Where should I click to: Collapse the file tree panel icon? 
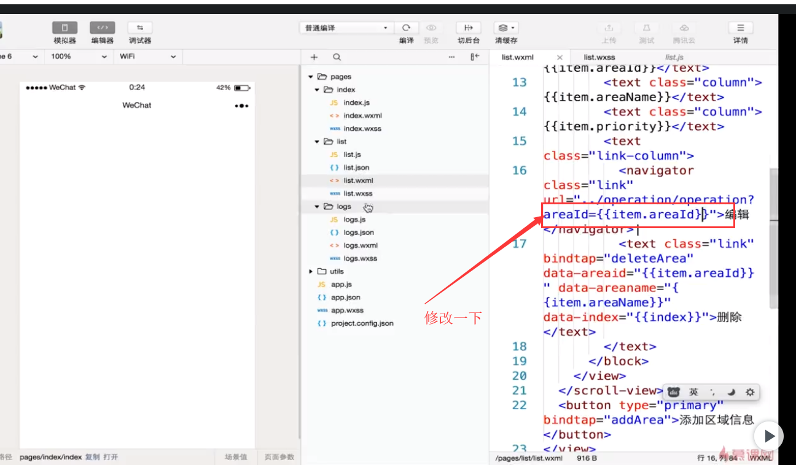pyautogui.click(x=474, y=56)
